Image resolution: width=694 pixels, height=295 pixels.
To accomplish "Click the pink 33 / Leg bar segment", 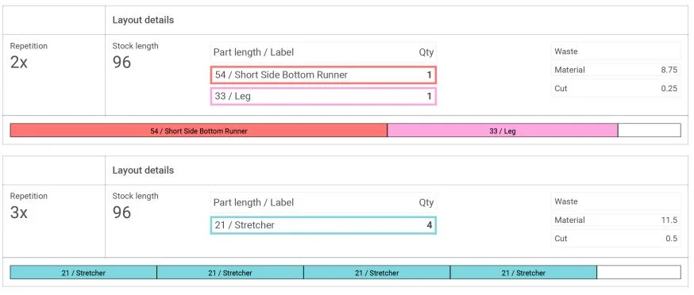I will click(x=503, y=131).
